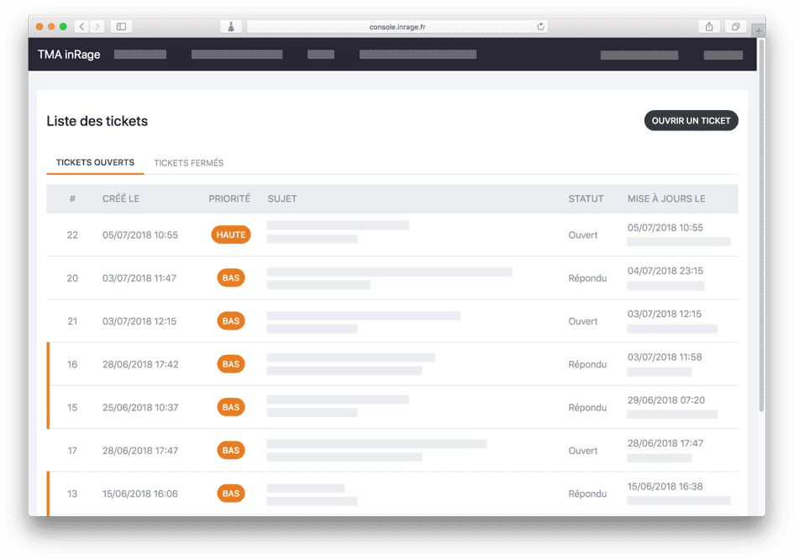Click BAS badge on ticket 16 row
The image size is (794, 560).
pyautogui.click(x=231, y=364)
